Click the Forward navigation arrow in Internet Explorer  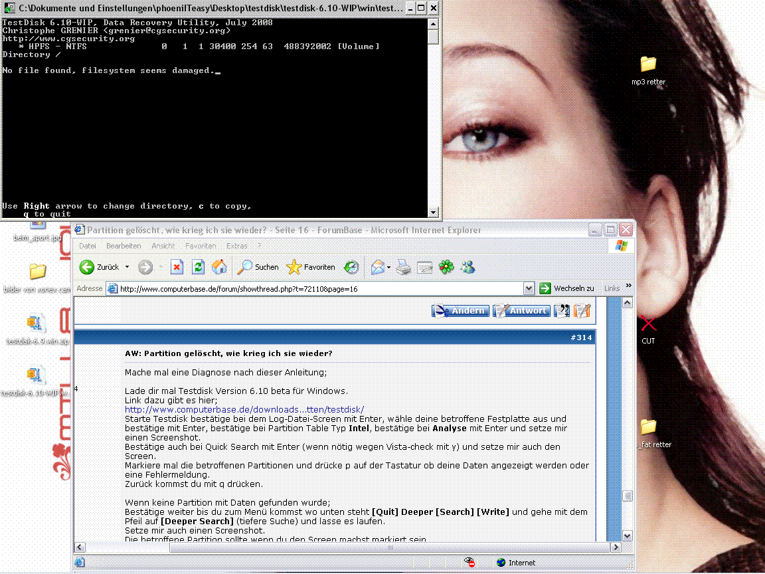pyautogui.click(x=145, y=267)
